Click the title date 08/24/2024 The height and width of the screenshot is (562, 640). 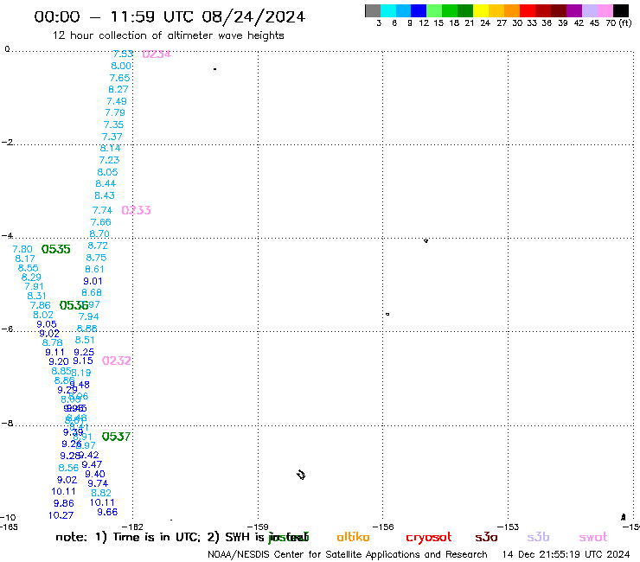pos(253,16)
